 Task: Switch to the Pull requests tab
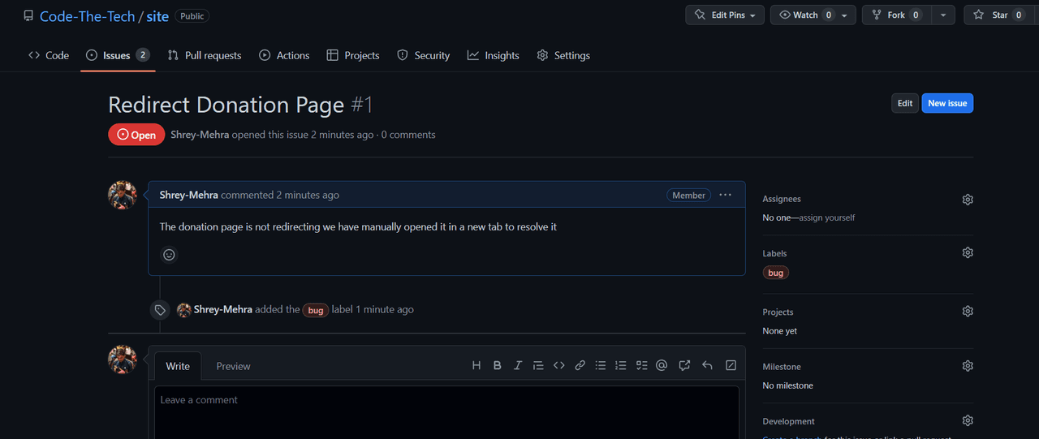click(205, 55)
